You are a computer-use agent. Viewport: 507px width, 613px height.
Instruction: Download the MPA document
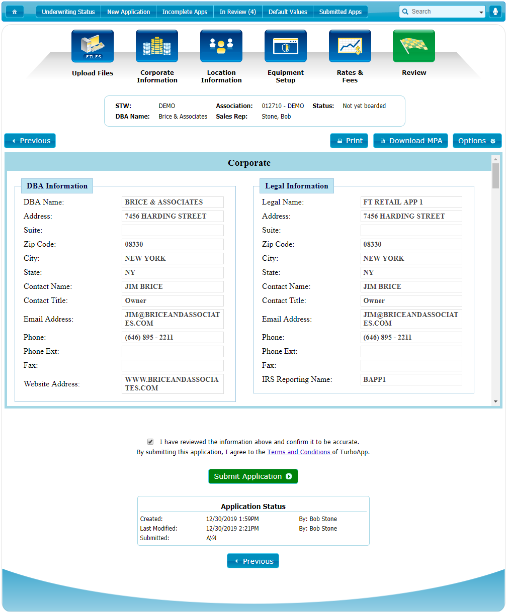[x=410, y=141]
